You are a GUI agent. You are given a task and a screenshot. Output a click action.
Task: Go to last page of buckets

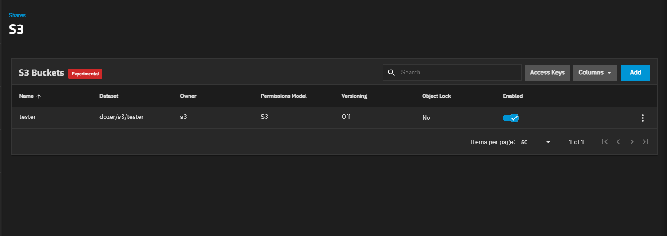click(645, 142)
